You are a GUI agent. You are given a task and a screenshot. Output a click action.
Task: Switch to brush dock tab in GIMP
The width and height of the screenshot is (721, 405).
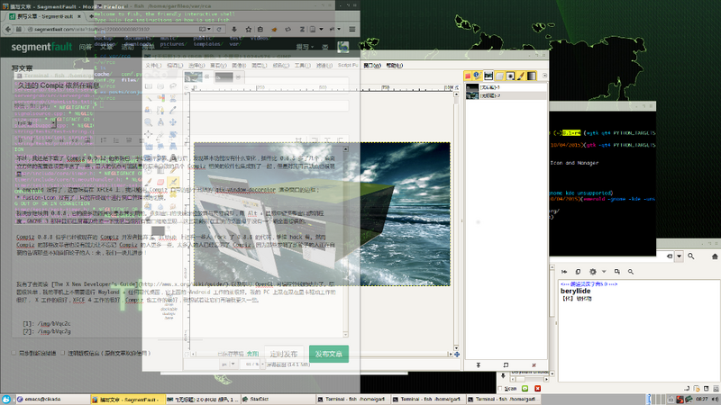(x=521, y=76)
